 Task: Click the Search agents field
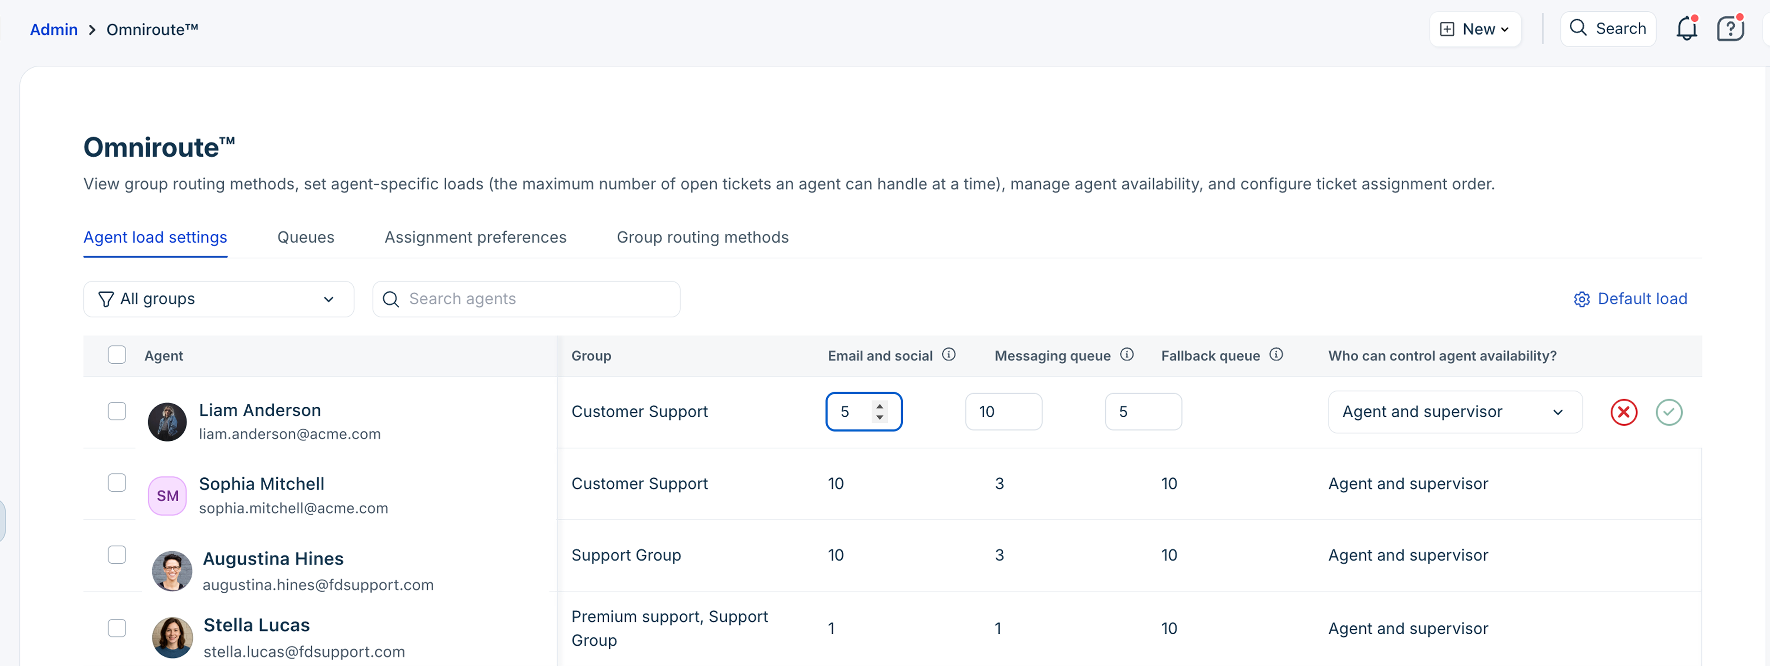coord(526,299)
